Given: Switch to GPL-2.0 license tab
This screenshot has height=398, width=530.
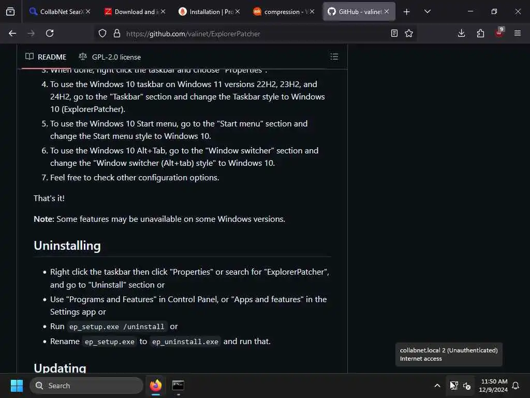Looking at the screenshot, I should (x=110, y=57).
